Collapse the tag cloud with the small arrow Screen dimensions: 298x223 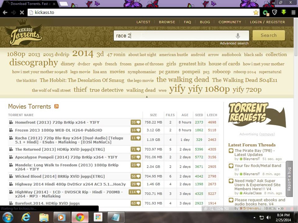(x=147, y=97)
